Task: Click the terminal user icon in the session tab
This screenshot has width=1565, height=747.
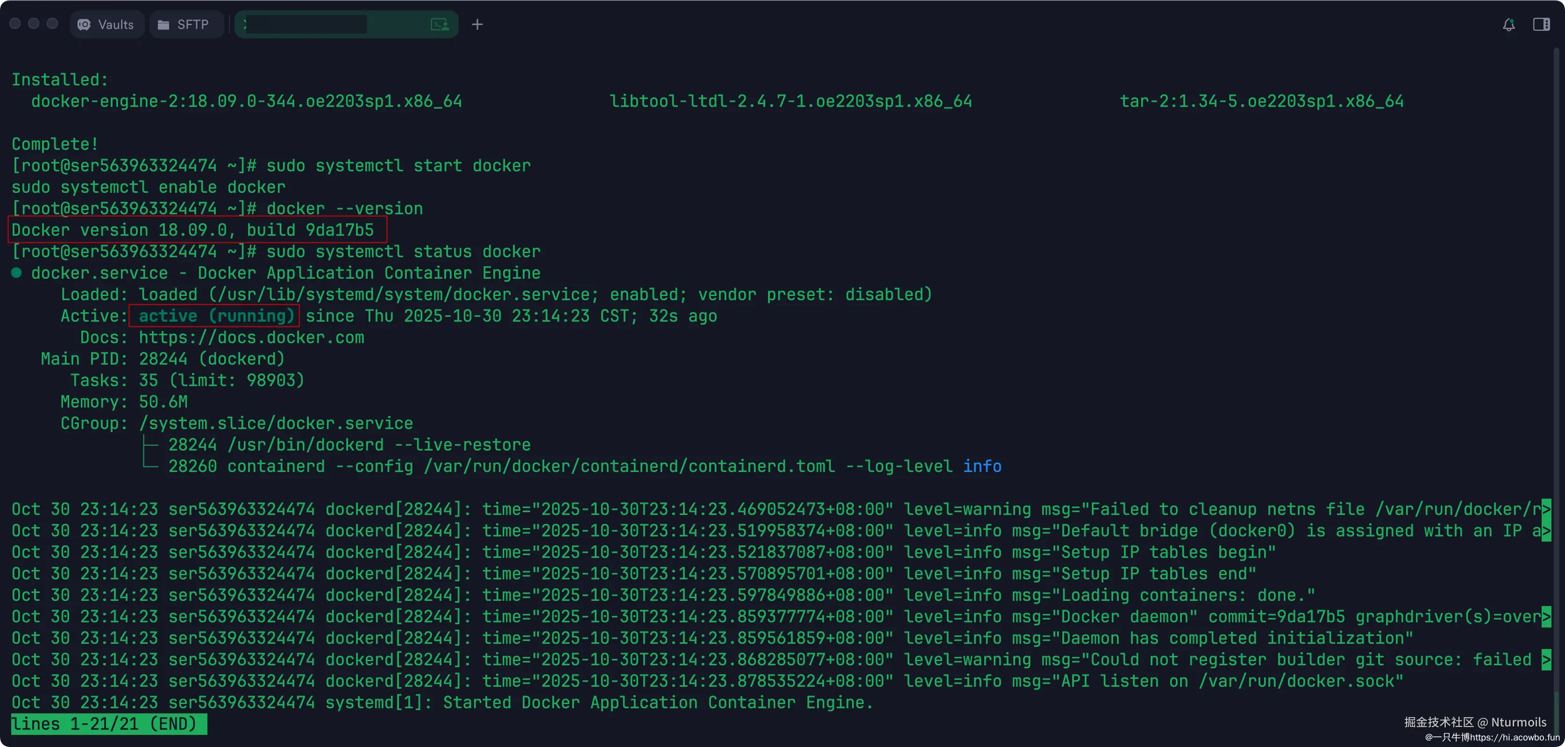Action: pyautogui.click(x=439, y=24)
